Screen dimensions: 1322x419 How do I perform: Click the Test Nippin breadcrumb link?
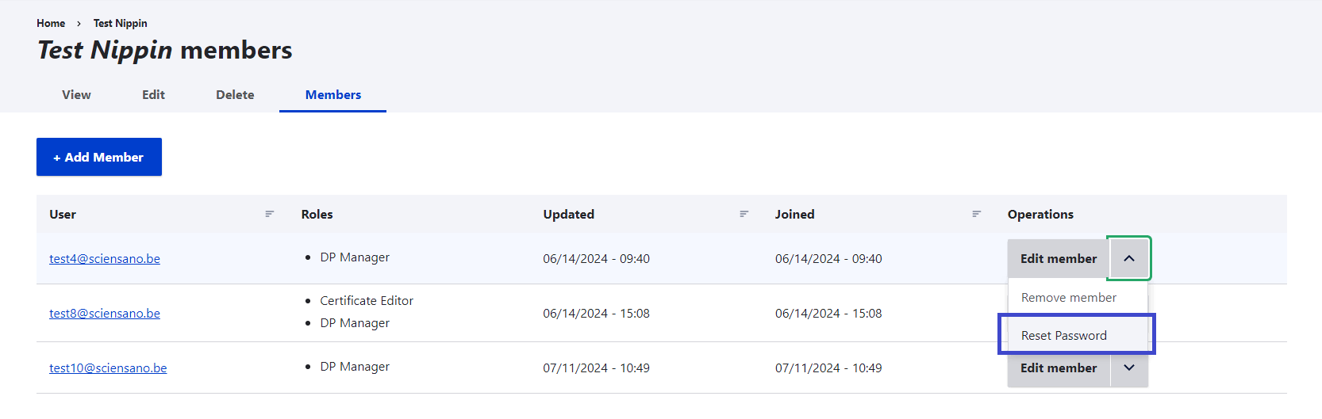(x=120, y=23)
